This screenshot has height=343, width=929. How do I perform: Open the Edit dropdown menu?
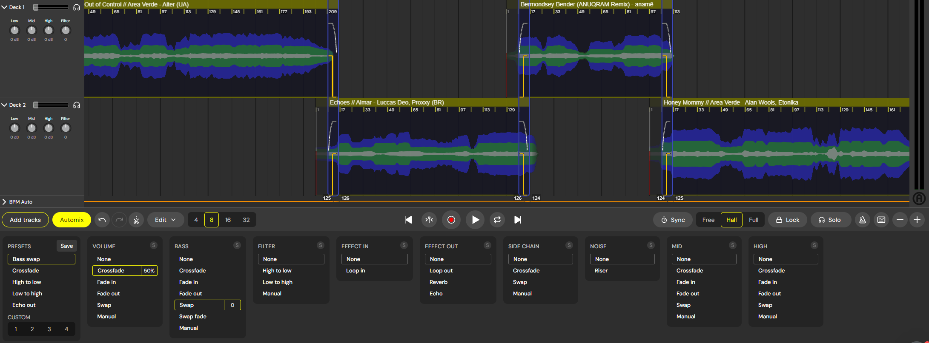(165, 220)
